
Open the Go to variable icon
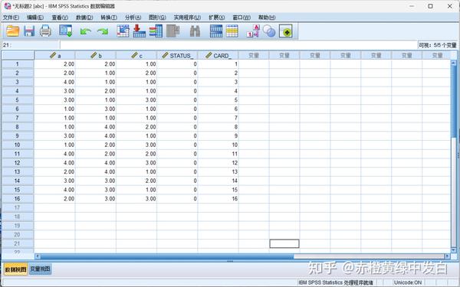click(x=139, y=31)
